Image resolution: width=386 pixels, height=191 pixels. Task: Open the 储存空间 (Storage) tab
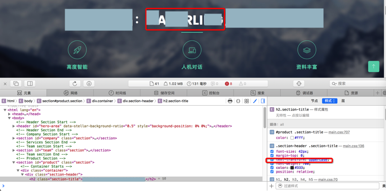point(164,93)
